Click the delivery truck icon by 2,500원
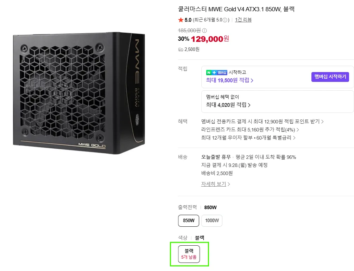 [181, 50]
